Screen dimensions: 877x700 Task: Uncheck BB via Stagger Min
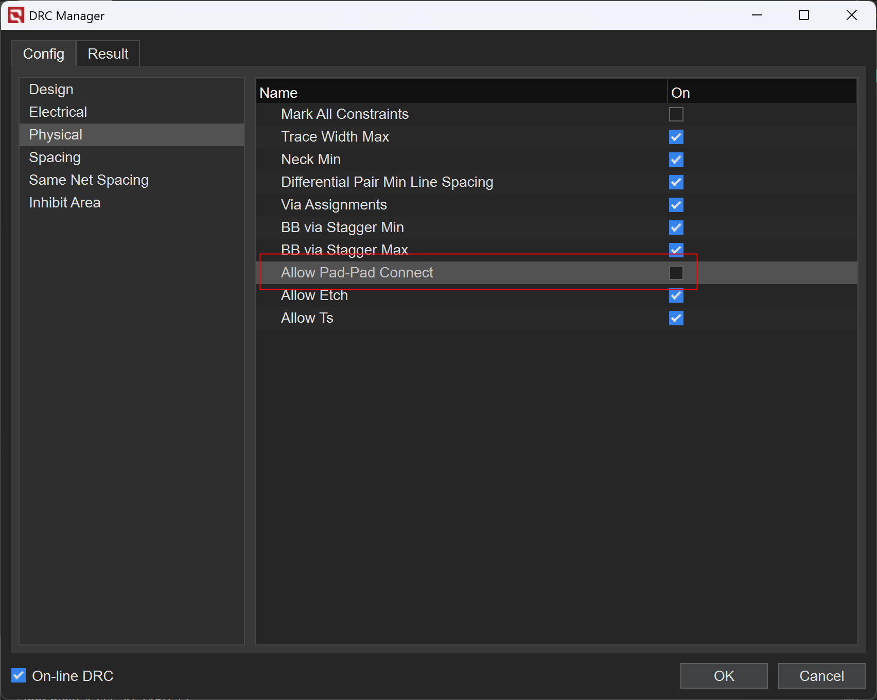[x=676, y=227]
